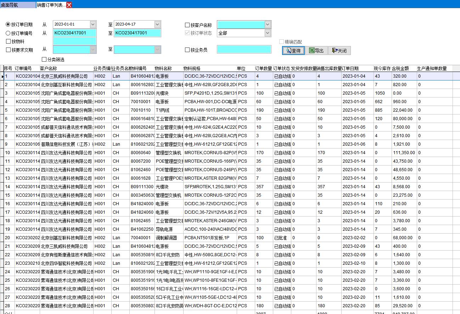Expand the customer name dropdown list

pyautogui.click(x=268, y=24)
